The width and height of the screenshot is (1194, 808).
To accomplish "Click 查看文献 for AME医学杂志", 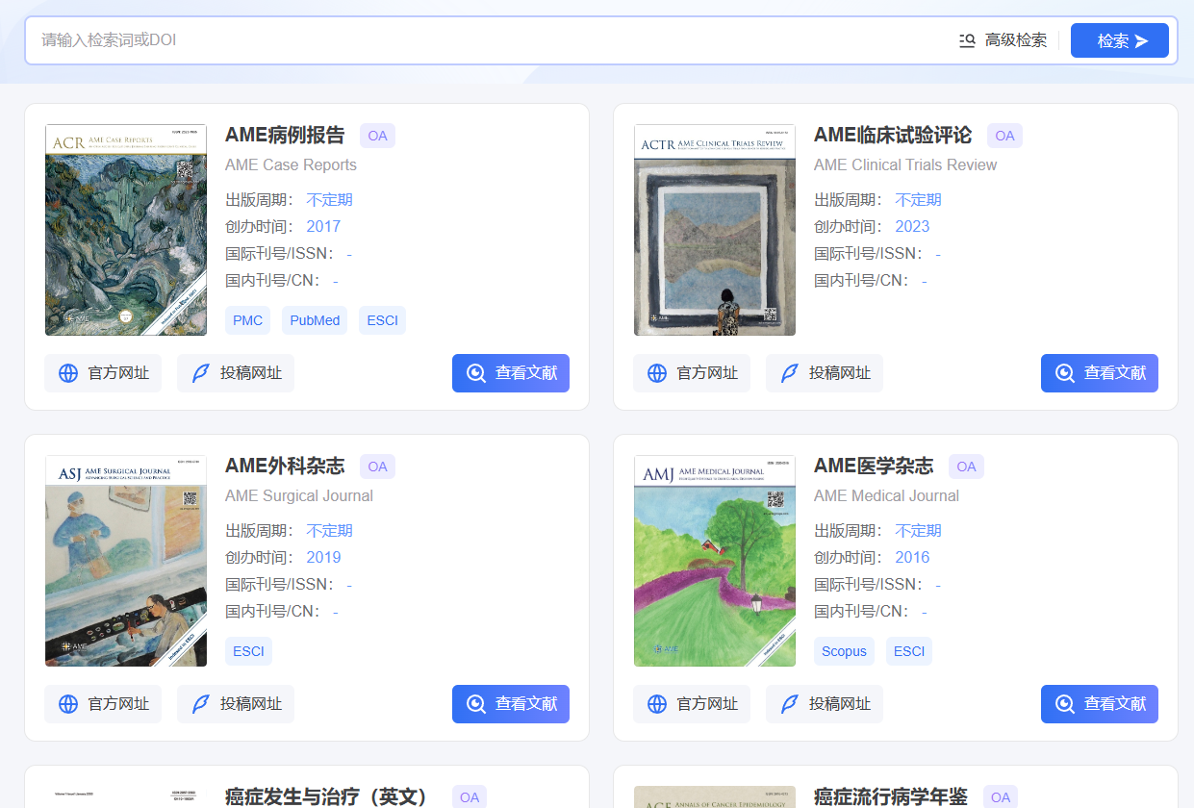I will [x=1100, y=704].
